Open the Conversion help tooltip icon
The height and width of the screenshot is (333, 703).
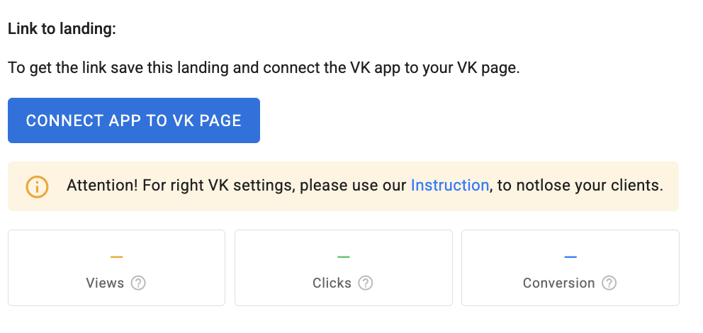click(x=609, y=283)
